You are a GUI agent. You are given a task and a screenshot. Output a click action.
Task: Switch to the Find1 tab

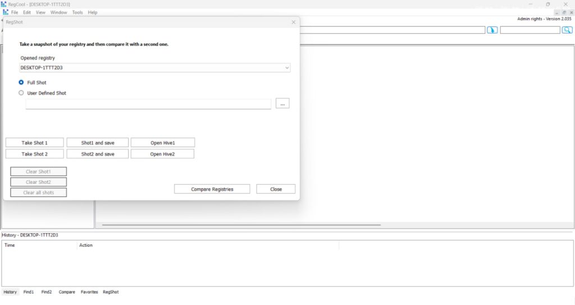(x=29, y=292)
